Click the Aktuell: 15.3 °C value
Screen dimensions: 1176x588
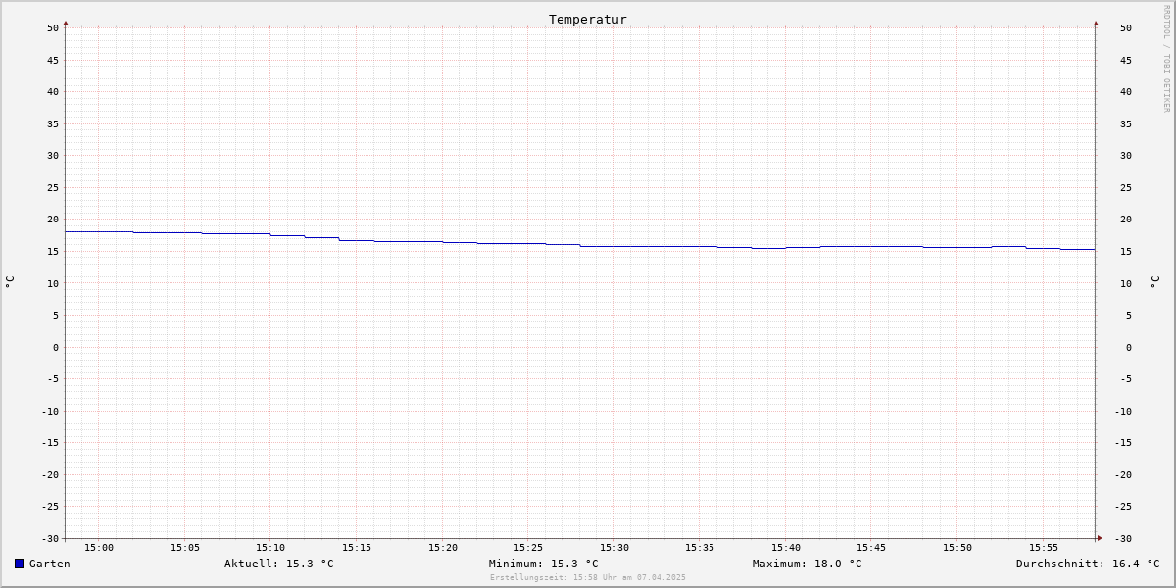click(x=279, y=563)
